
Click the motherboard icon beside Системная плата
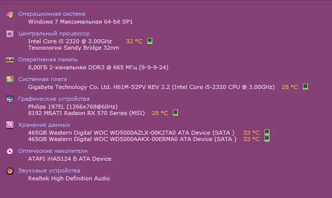pyautogui.click(x=9, y=79)
